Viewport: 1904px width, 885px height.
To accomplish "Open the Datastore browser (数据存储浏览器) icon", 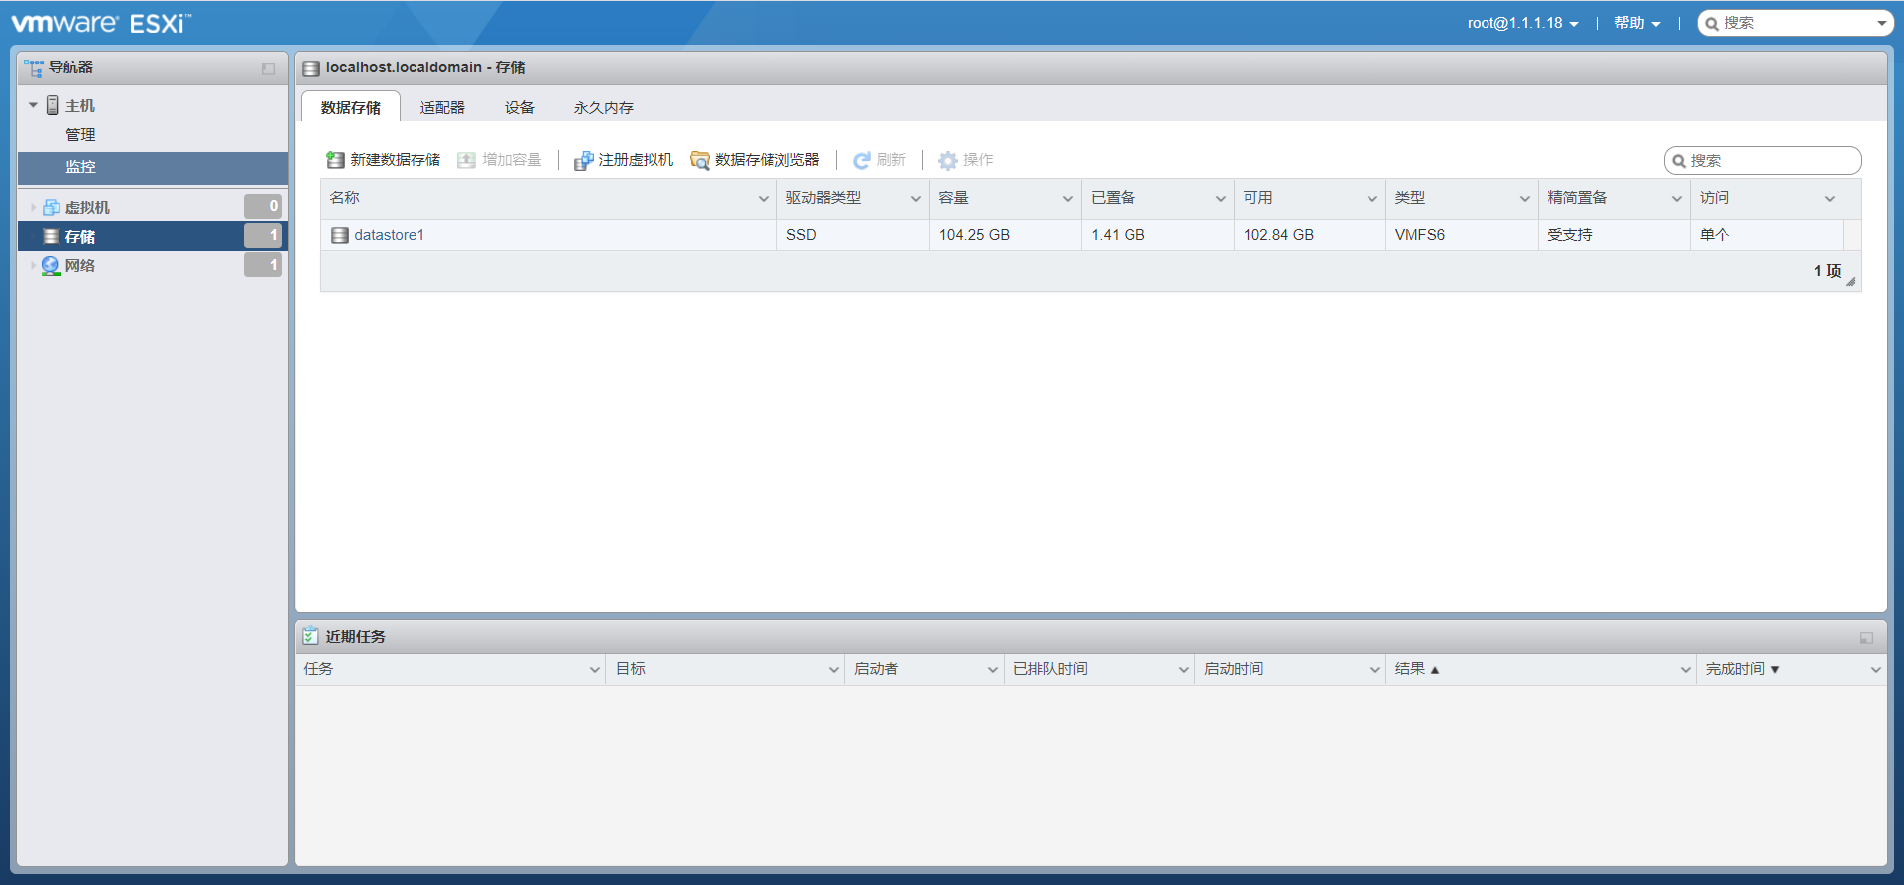I will [700, 160].
